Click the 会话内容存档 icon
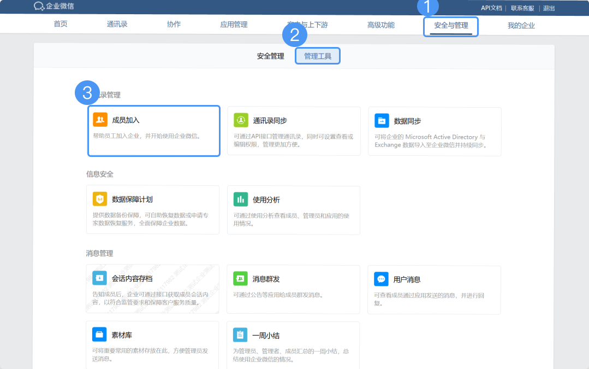This screenshot has width=589, height=369. coord(100,278)
